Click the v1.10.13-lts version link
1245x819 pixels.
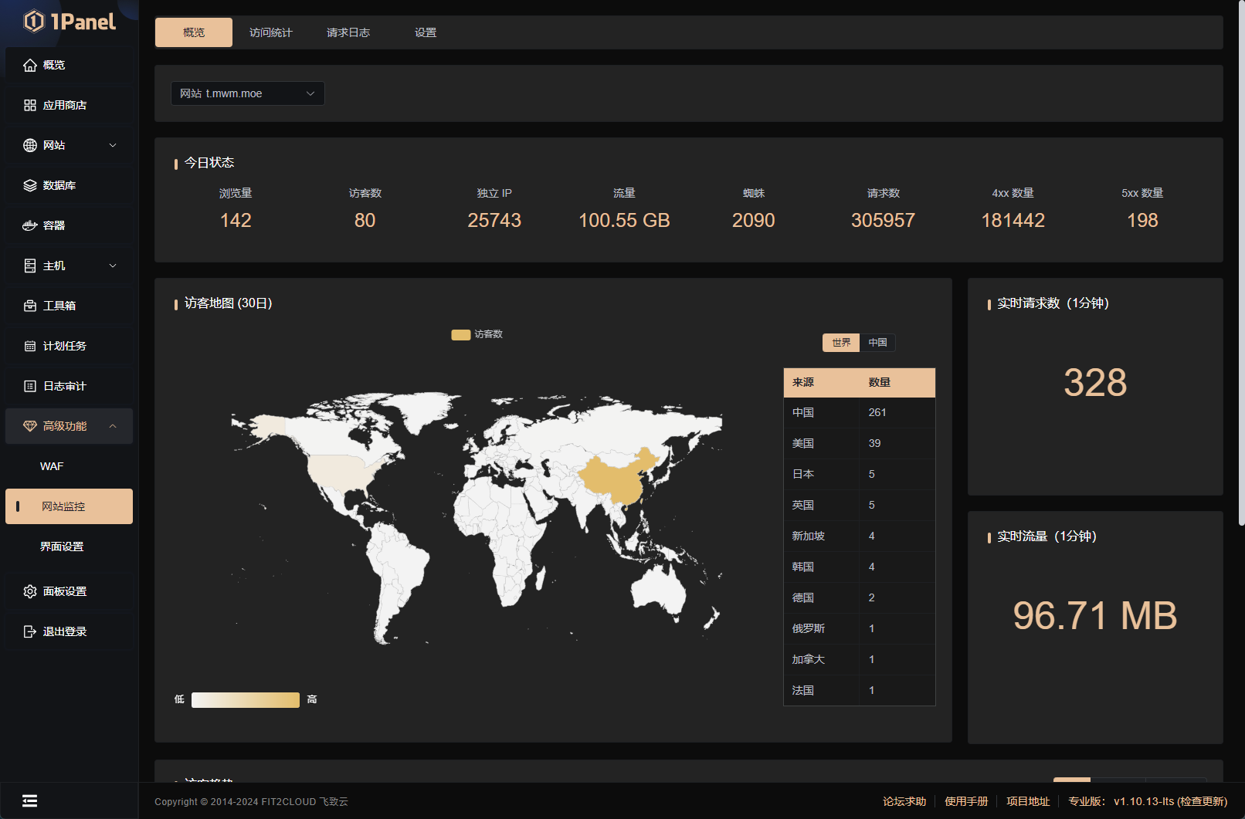click(1144, 801)
